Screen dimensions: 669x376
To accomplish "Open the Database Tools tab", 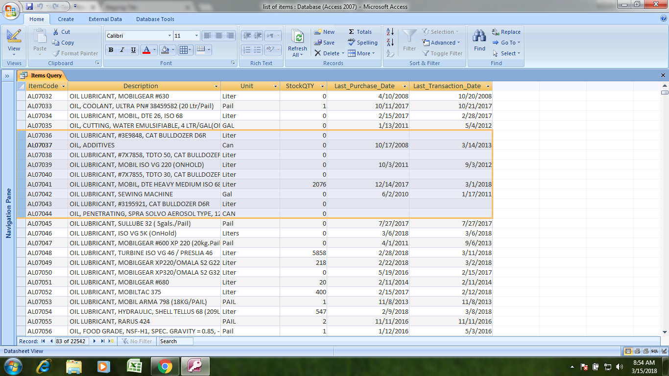I will click(x=155, y=19).
